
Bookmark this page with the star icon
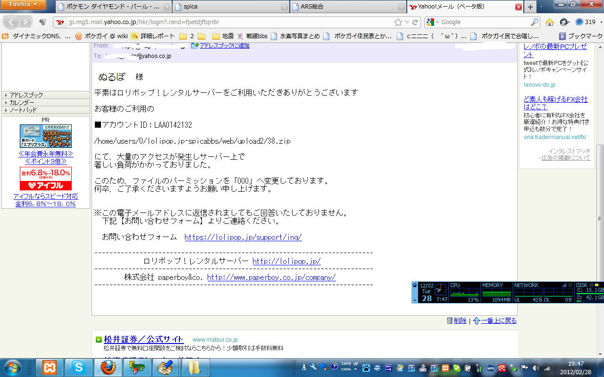tap(398, 22)
